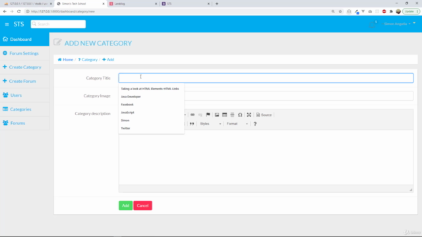Open Users in the sidebar
The height and width of the screenshot is (237, 422).
pyautogui.click(x=24, y=95)
